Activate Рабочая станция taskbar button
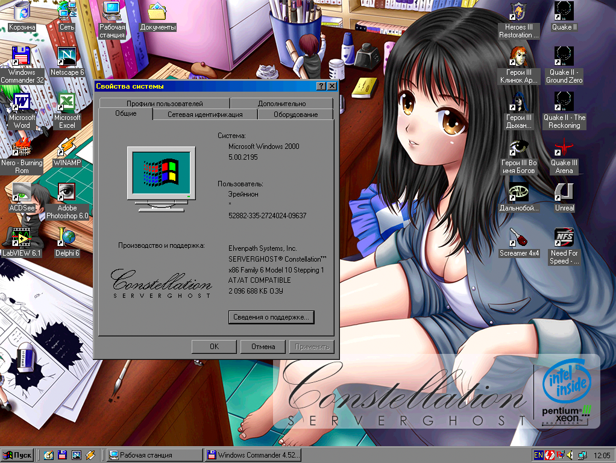 click(154, 455)
